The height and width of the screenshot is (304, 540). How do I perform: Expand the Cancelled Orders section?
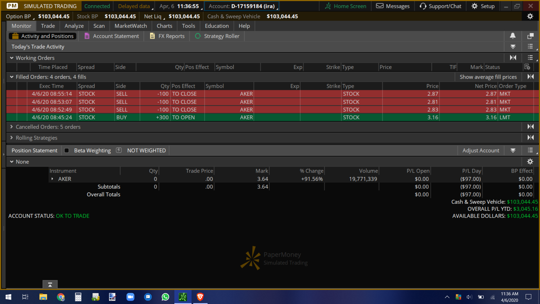(x=12, y=127)
